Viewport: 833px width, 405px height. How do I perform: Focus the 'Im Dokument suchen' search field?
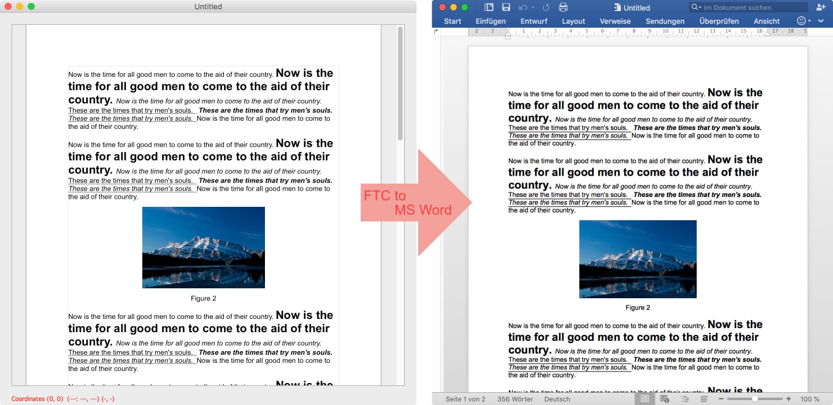click(x=749, y=8)
